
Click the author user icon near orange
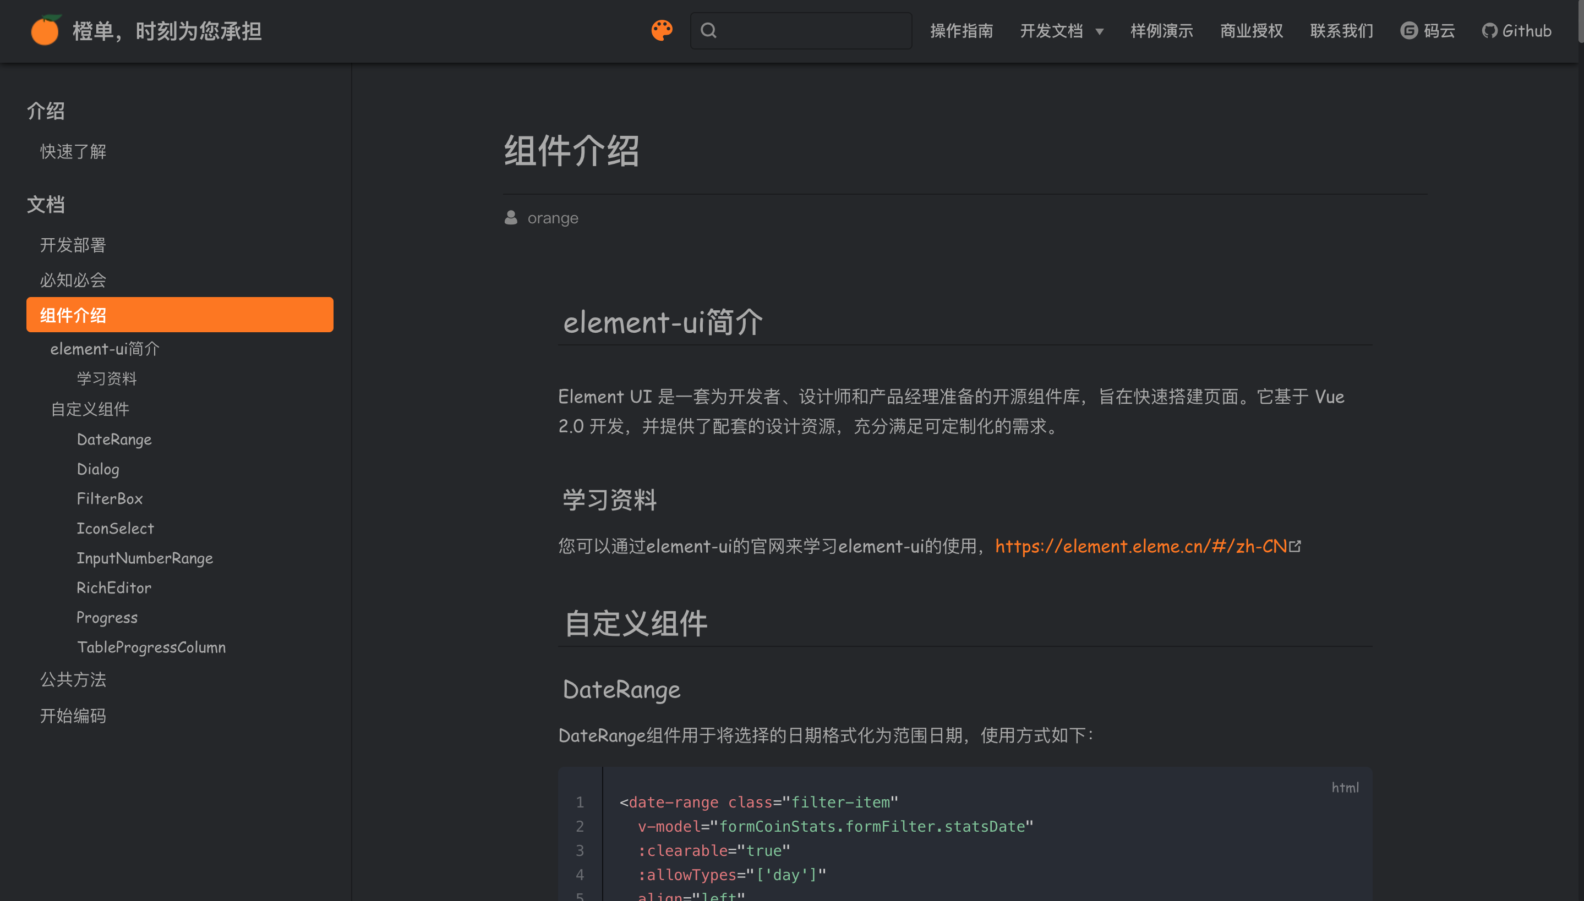point(511,218)
